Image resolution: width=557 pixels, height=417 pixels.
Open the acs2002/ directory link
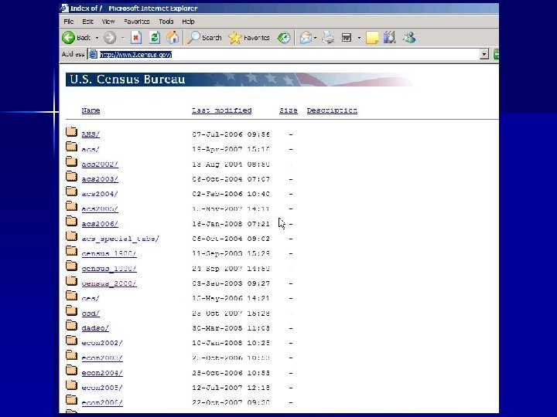(x=100, y=164)
